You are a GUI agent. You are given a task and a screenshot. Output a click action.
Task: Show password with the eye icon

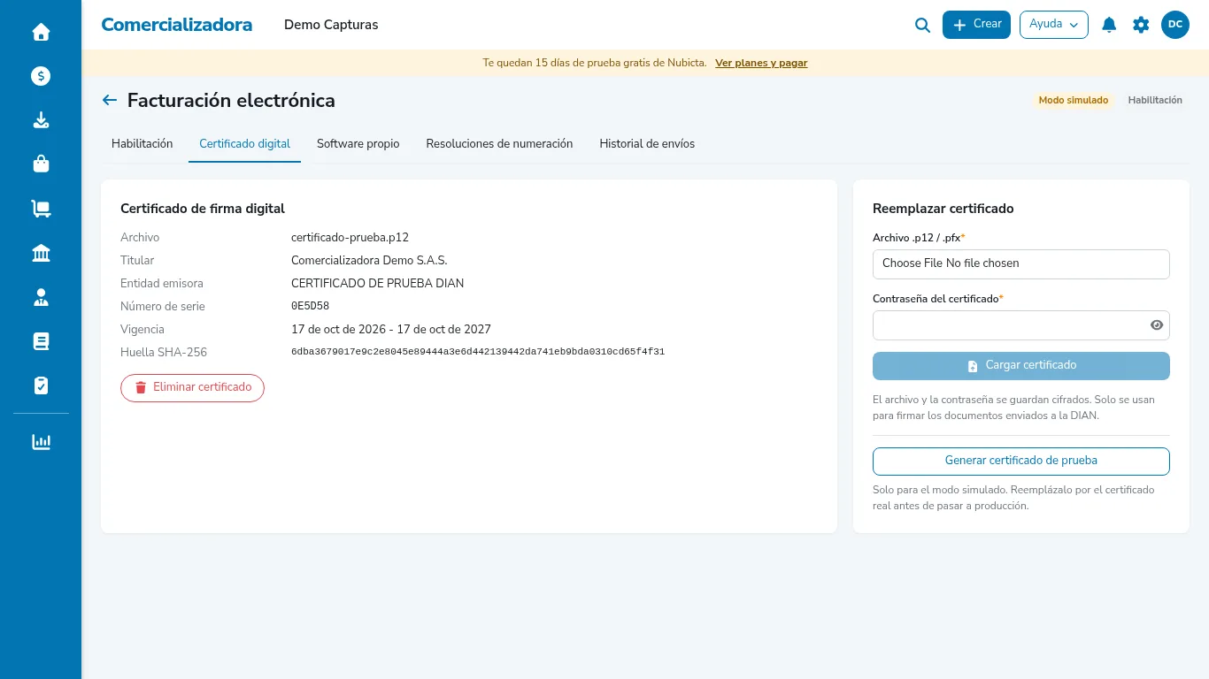point(1157,325)
